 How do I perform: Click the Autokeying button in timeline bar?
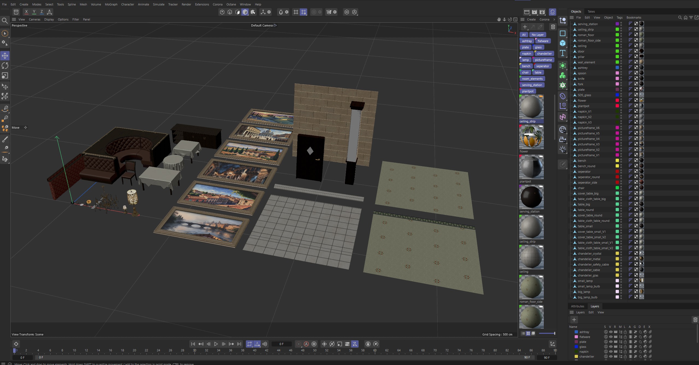click(x=306, y=344)
